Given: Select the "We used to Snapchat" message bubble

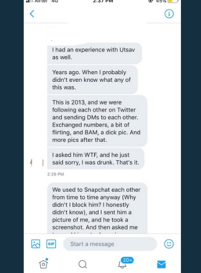Looking at the screenshot, I should (x=97, y=208).
